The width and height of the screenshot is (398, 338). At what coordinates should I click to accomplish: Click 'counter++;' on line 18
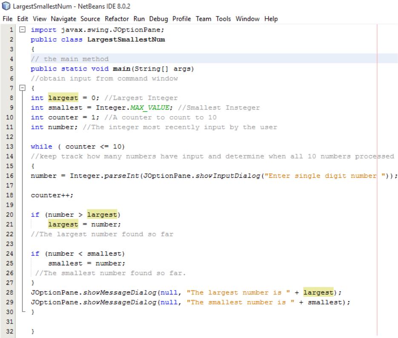pyautogui.click(x=52, y=195)
